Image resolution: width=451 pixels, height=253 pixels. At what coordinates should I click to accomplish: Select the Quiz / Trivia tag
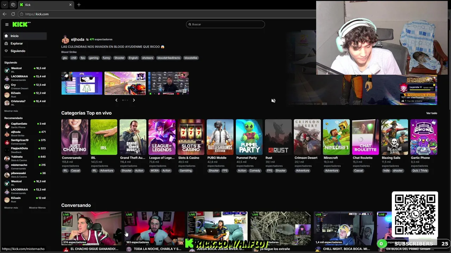(420, 171)
